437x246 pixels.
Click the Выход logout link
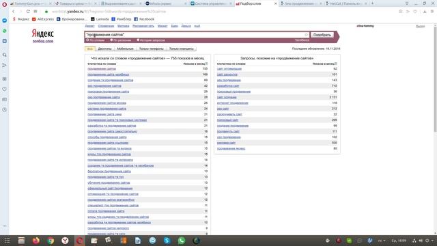coord(421,26)
